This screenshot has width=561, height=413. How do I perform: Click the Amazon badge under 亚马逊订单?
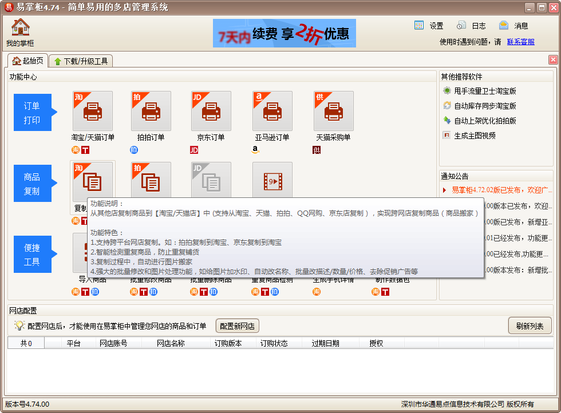[255, 150]
